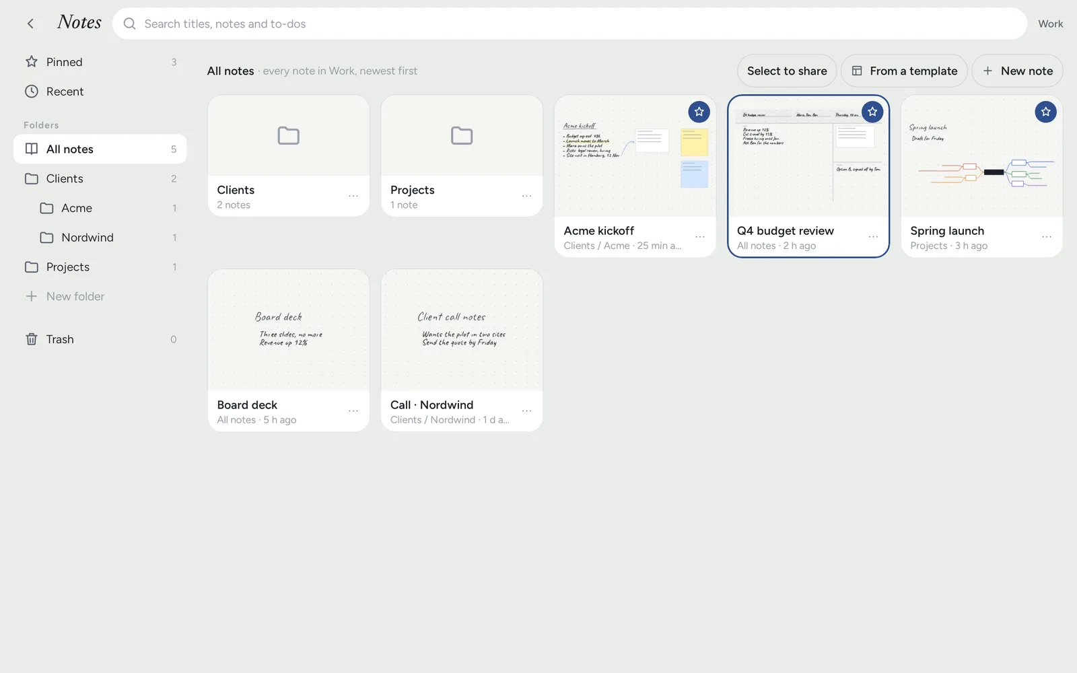Toggle the star on Q4 budget review
The image size is (1077, 673).
pyautogui.click(x=872, y=112)
